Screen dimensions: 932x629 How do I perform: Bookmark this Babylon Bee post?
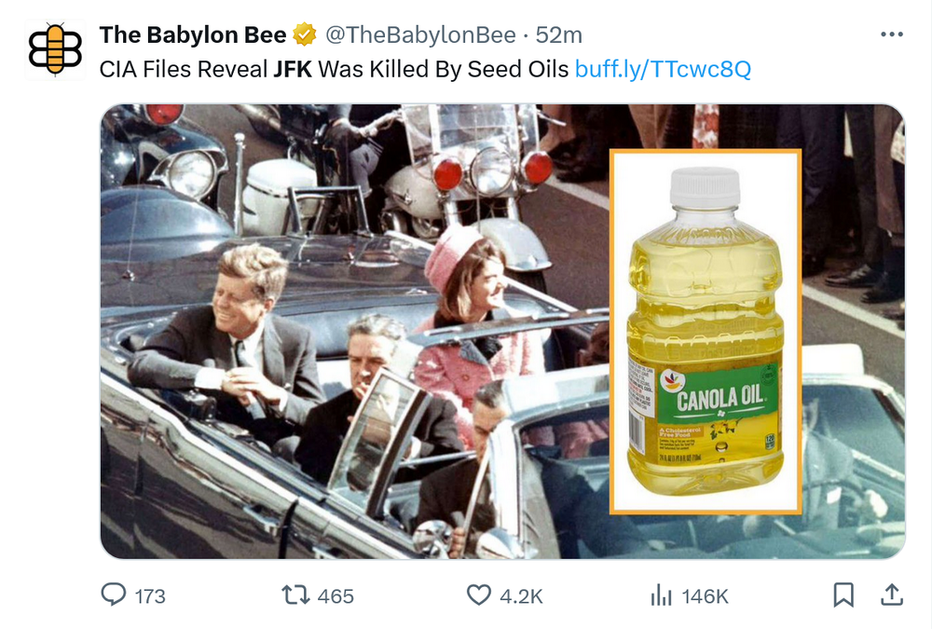pos(843,595)
